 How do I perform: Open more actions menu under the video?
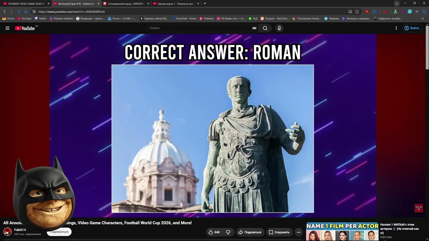(x=298, y=232)
